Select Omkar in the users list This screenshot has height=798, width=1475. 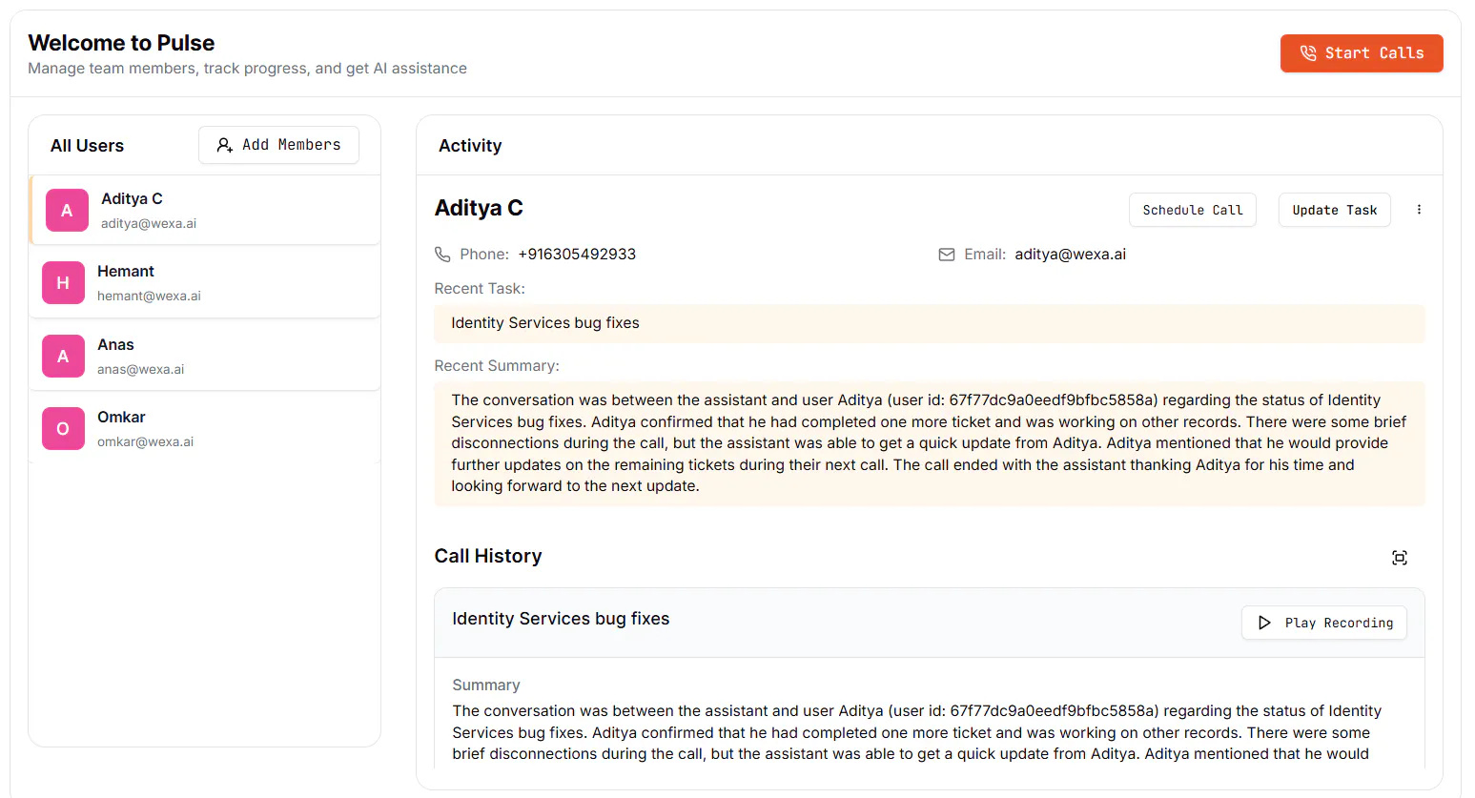click(205, 428)
